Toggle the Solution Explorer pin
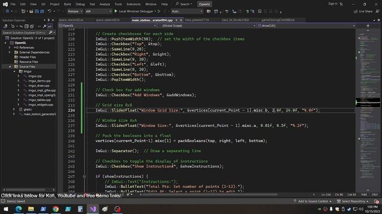This screenshot has width=382, height=214. [x=48, y=20]
